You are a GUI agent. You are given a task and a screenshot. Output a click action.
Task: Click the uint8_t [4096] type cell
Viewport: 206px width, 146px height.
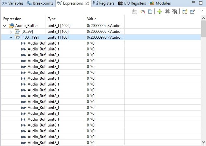(59, 26)
